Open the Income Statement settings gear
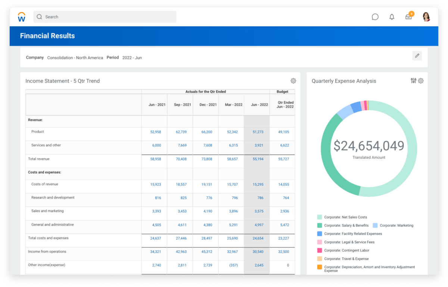Image resolution: width=448 pixels, height=287 pixels. point(293,81)
